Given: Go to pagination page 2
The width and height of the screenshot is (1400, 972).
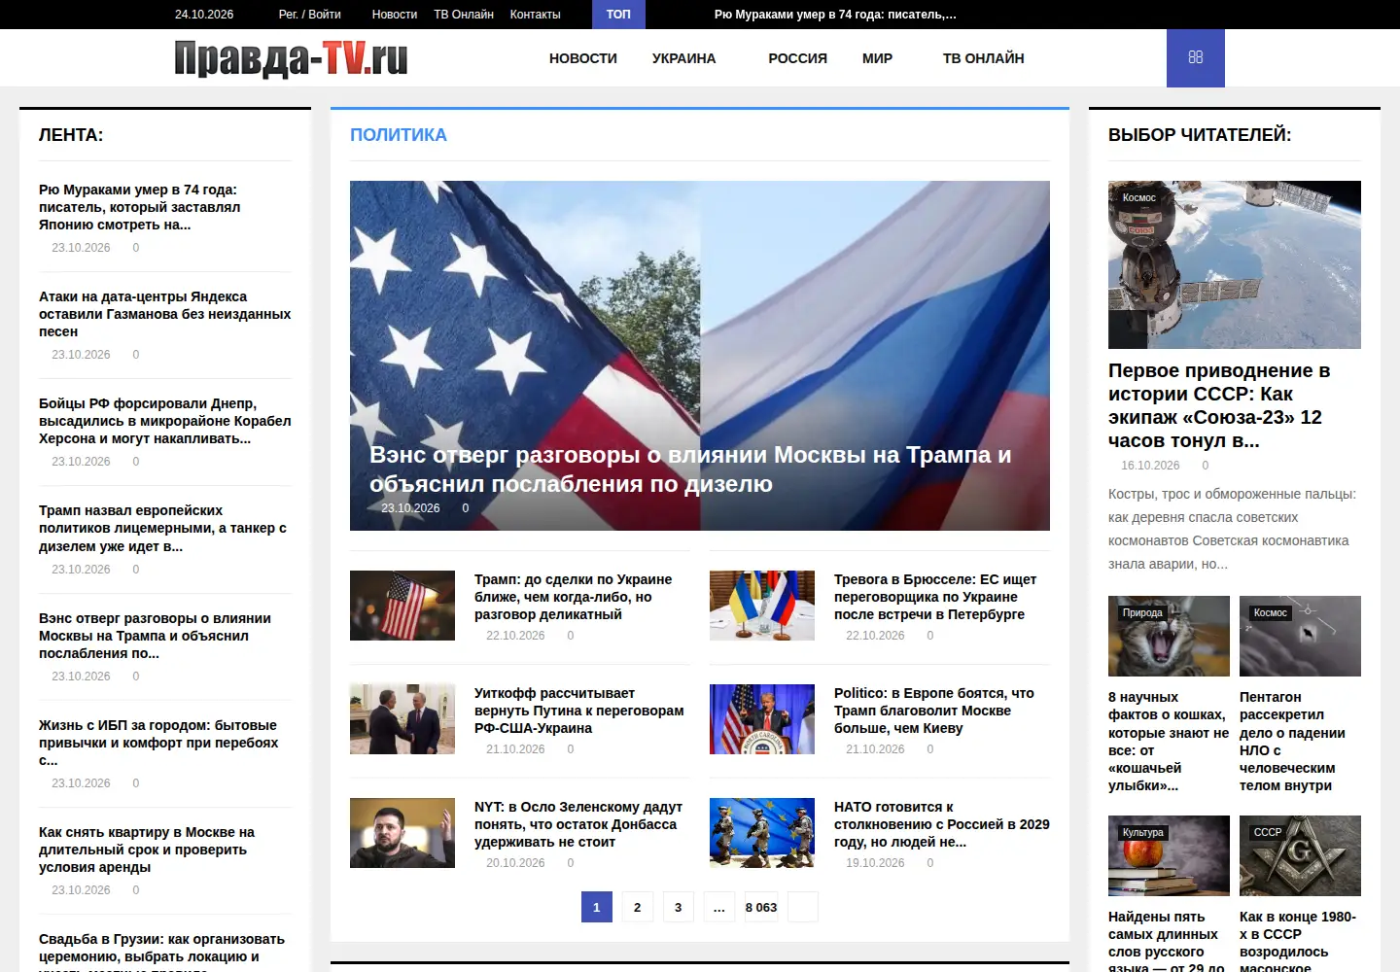Looking at the screenshot, I should point(638,907).
